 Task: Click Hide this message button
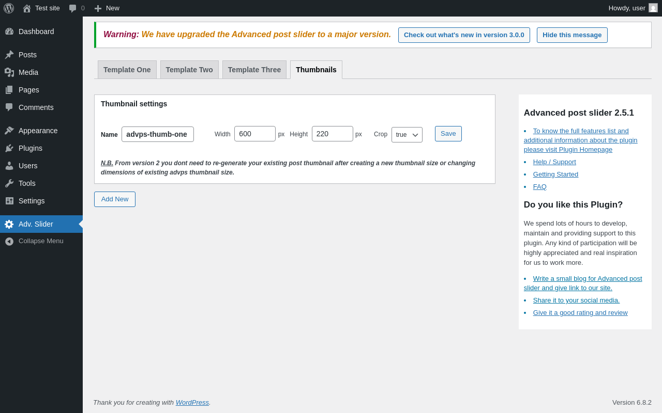(x=572, y=35)
